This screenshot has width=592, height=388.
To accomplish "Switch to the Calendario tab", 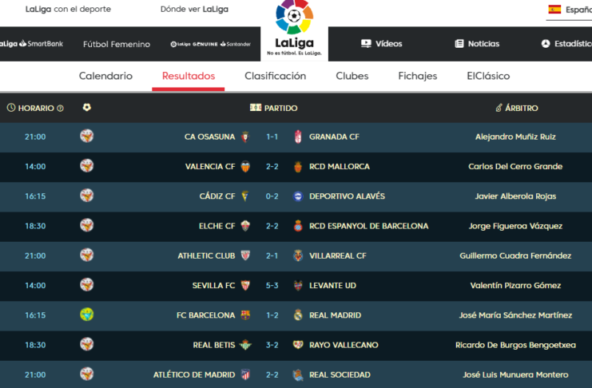I will point(105,76).
